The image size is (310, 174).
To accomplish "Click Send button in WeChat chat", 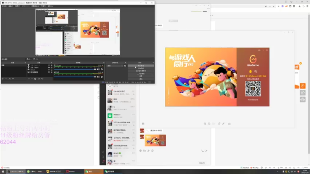I will pos(202,163).
